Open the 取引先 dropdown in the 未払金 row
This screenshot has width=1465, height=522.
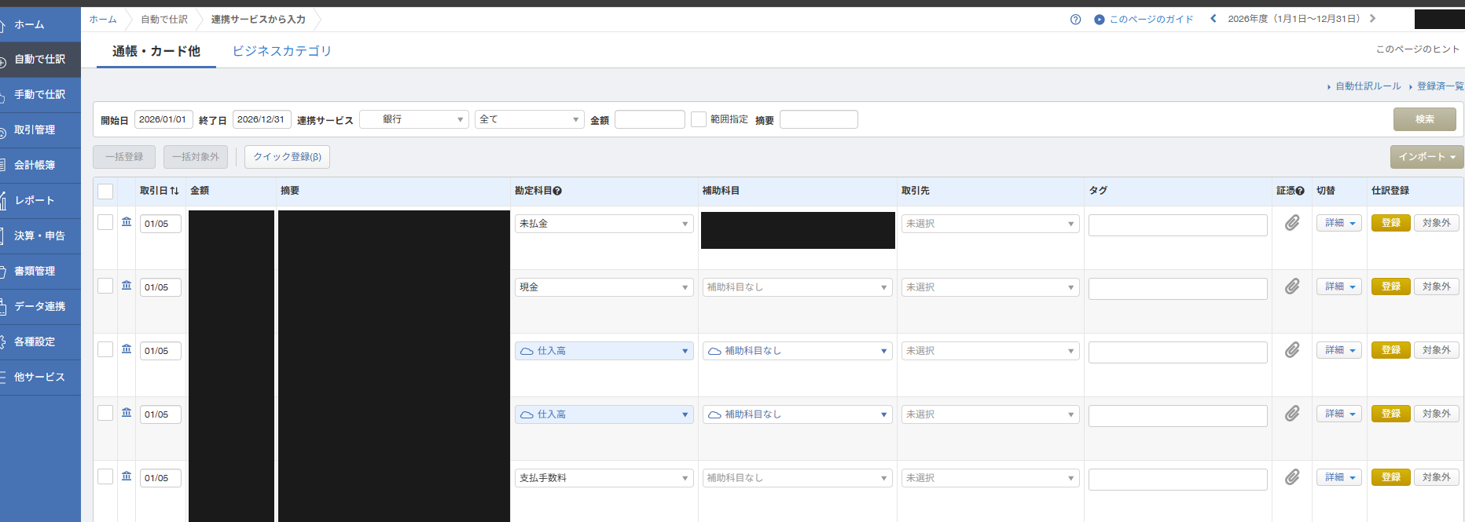990,224
